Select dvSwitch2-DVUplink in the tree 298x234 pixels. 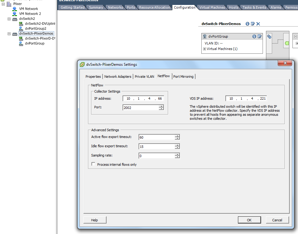coord(40,24)
